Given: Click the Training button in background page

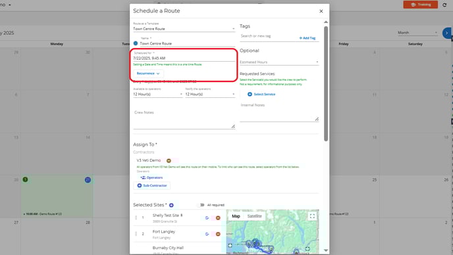Looking at the screenshot, I should (x=421, y=5).
